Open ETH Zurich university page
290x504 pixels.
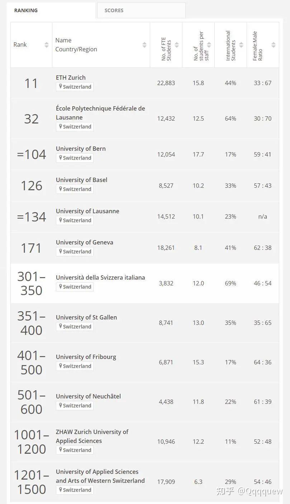71,78
